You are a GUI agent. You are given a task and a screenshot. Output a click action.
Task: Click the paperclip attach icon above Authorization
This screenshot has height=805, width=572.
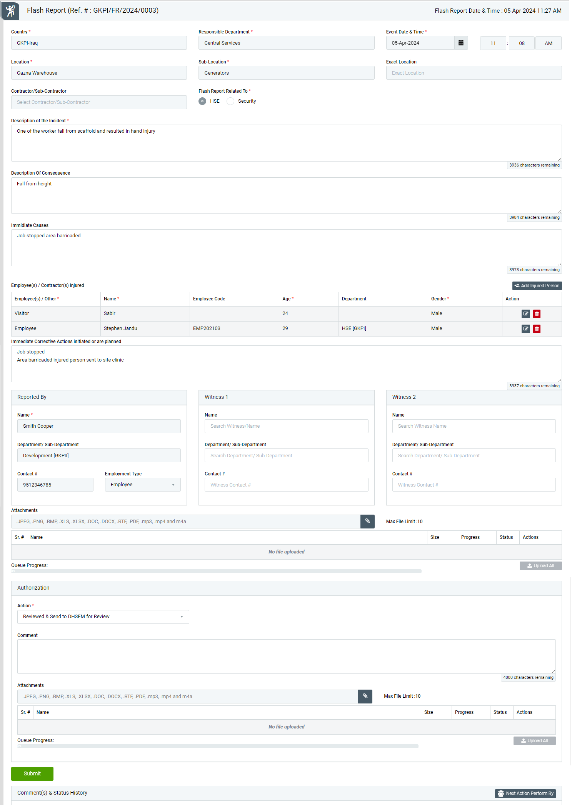(x=367, y=522)
